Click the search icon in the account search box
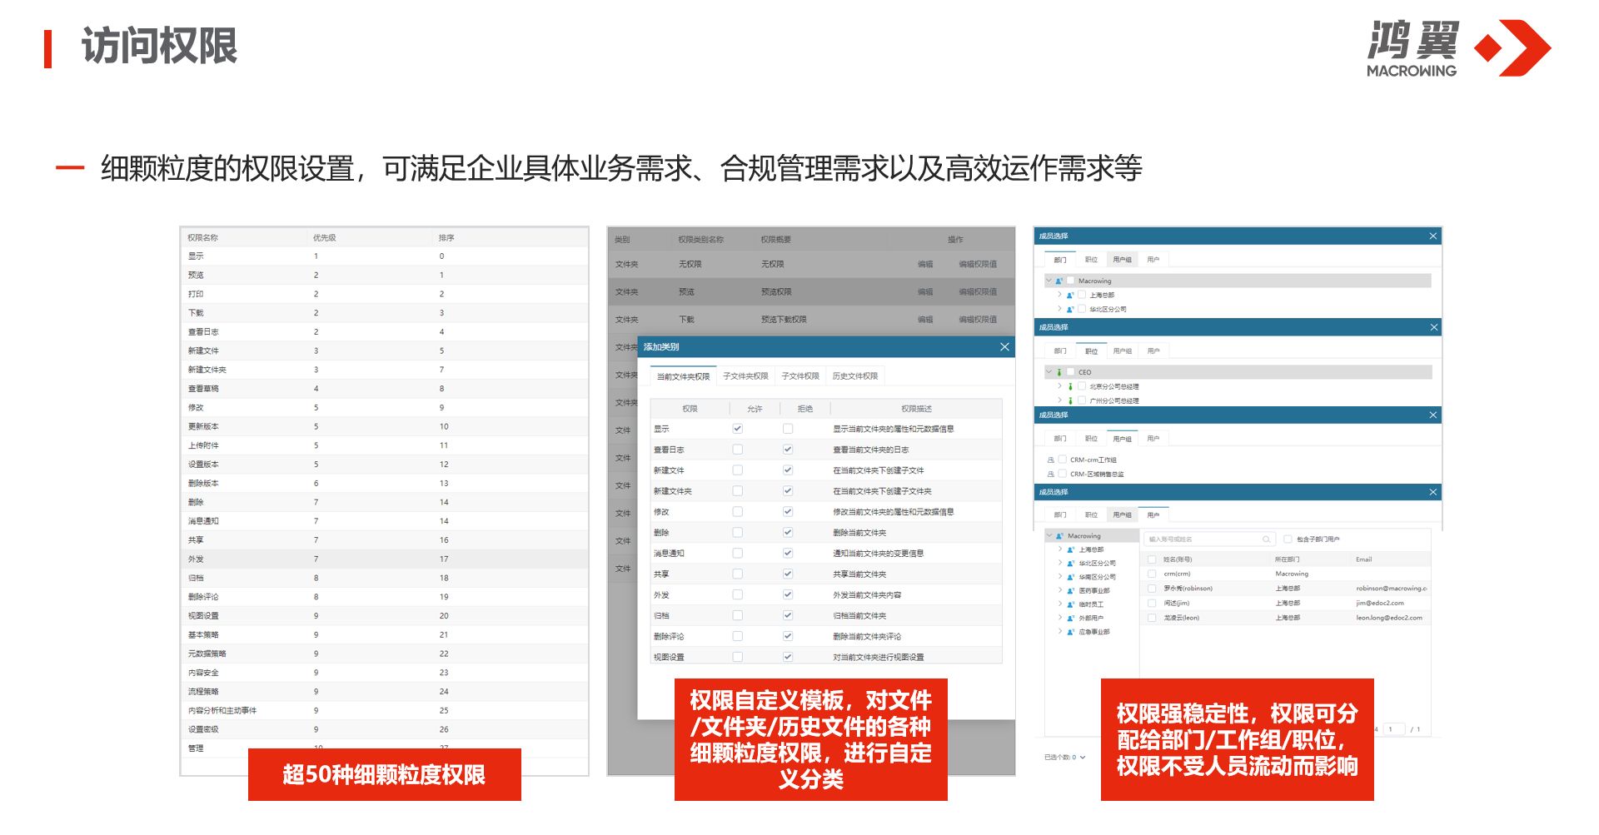The height and width of the screenshot is (835, 1599). (1266, 539)
